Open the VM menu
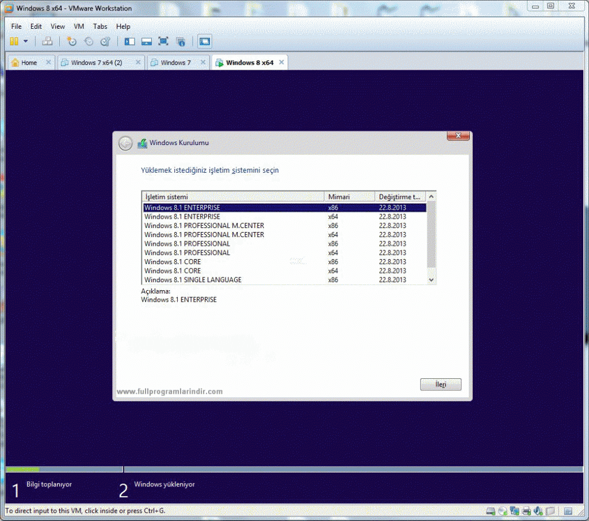 pyautogui.click(x=79, y=26)
